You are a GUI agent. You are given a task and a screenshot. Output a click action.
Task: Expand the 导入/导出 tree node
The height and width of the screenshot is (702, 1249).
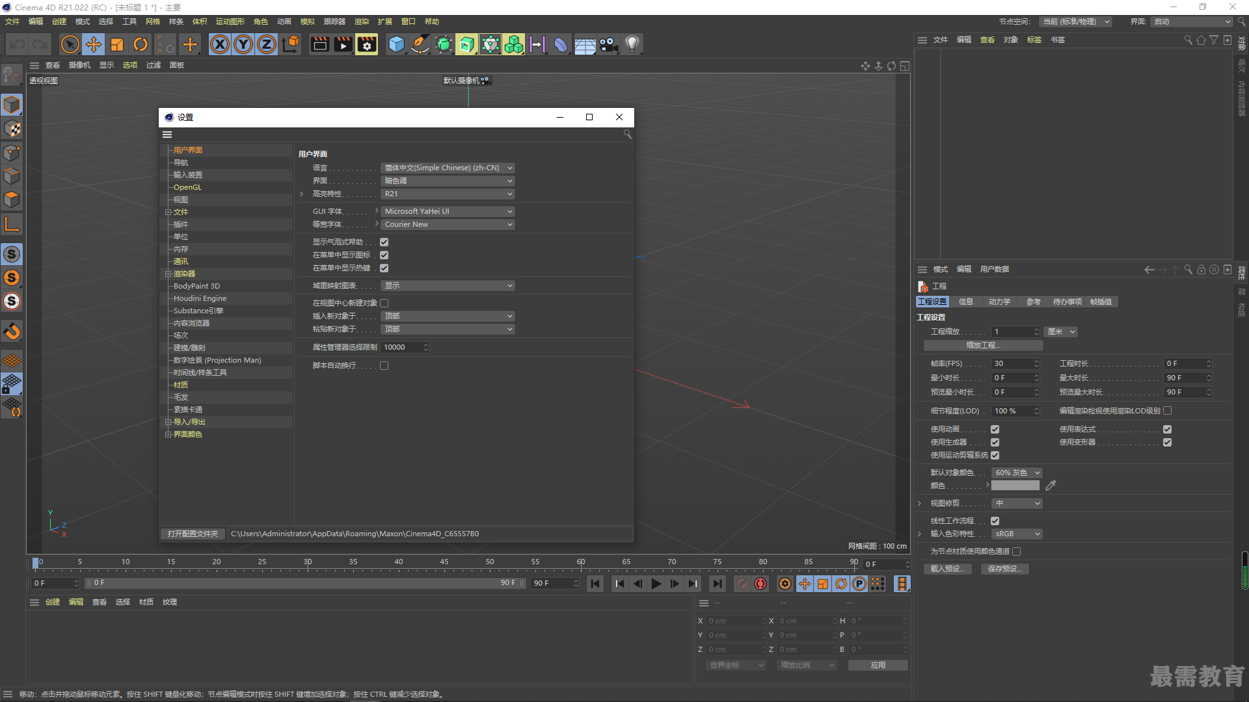[168, 422]
